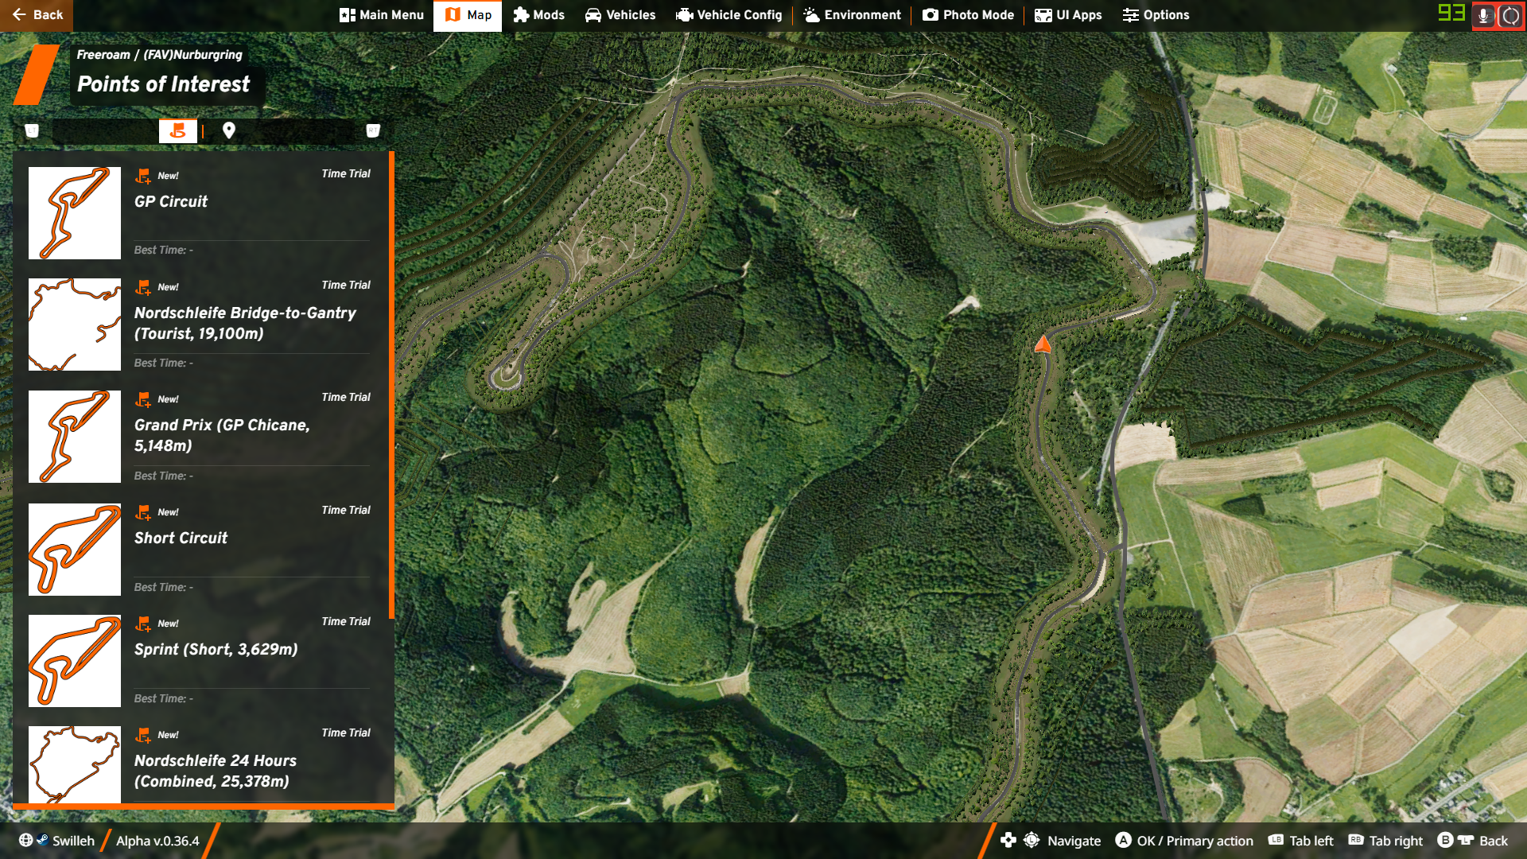Click the orange vehicle arrow marker on map
This screenshot has height=859, width=1527.
pos(1043,344)
